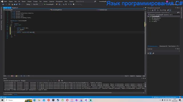Toggle the Preview Selected Items icon in Solution Explorer

pos(170,10)
